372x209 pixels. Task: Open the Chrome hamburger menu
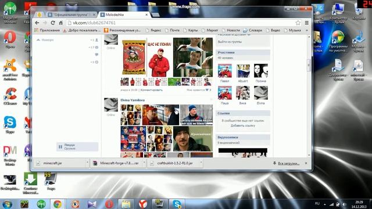click(x=306, y=23)
